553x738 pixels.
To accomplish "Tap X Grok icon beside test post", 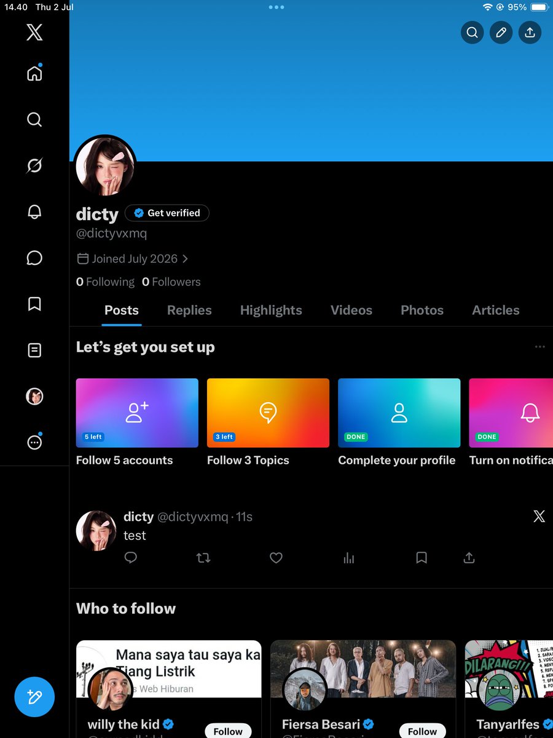I will [539, 517].
